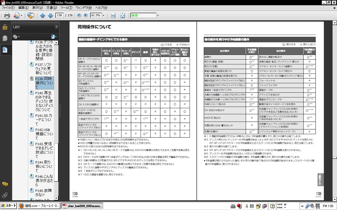Select the fit-width scrolling page icon
This screenshot has width=337, height=210.
coord(113,15)
